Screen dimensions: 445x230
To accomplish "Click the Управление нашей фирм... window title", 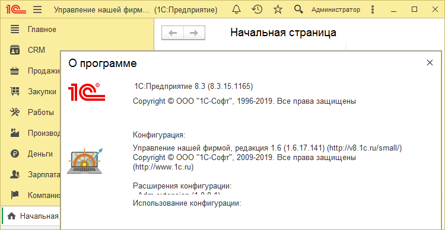I will tap(101, 10).
